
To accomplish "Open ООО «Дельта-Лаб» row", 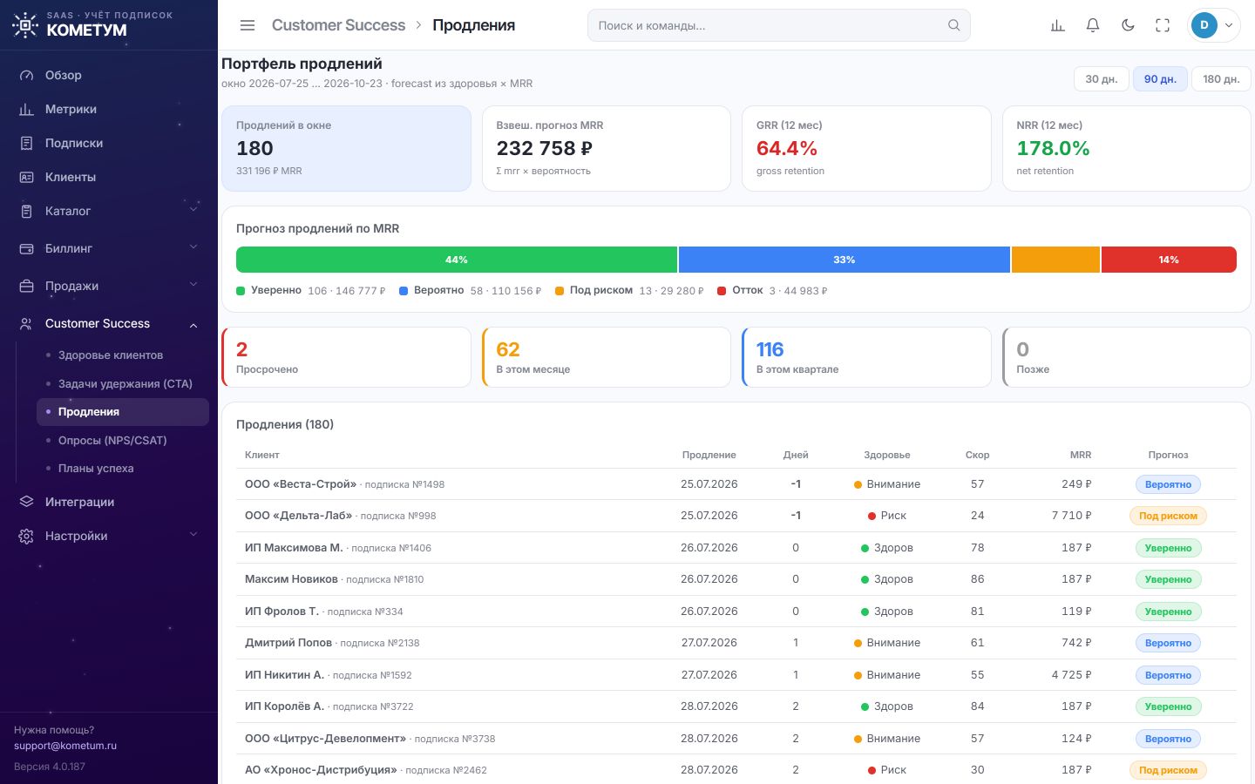I will pos(736,516).
